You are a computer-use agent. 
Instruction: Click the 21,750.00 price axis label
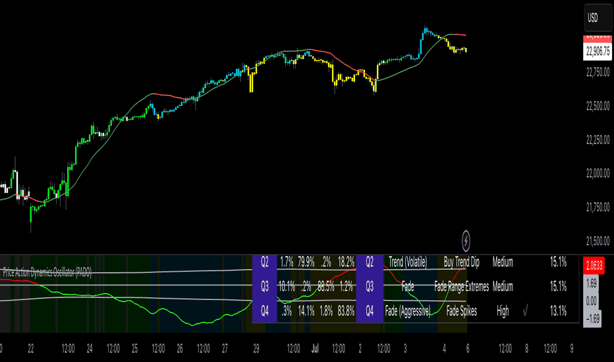click(598, 207)
